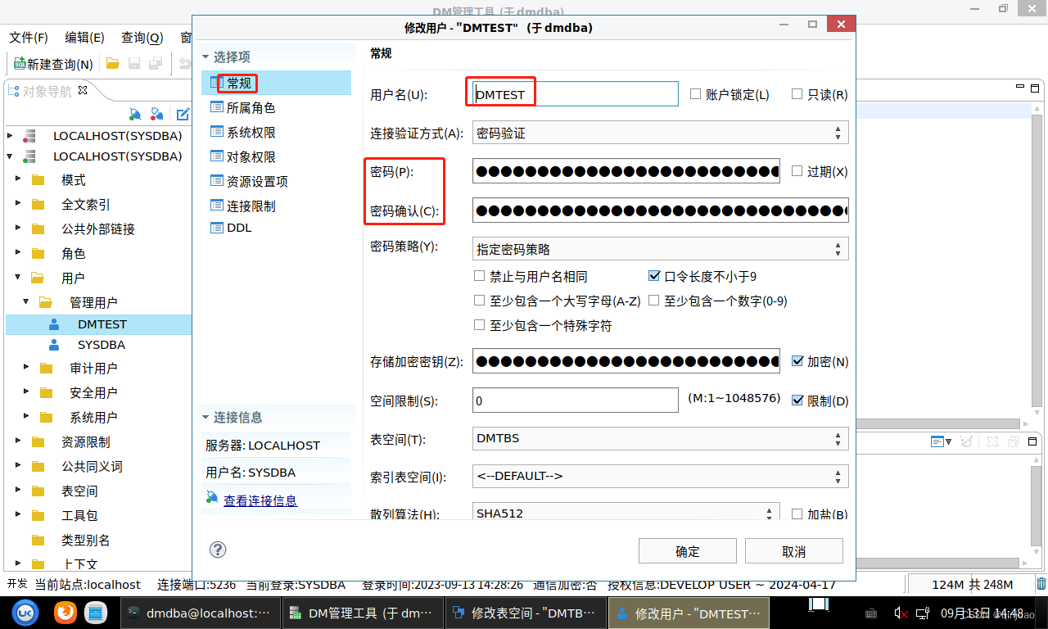1048x629 pixels.
Task: Open the 查看连接信息 link
Action: 260,500
